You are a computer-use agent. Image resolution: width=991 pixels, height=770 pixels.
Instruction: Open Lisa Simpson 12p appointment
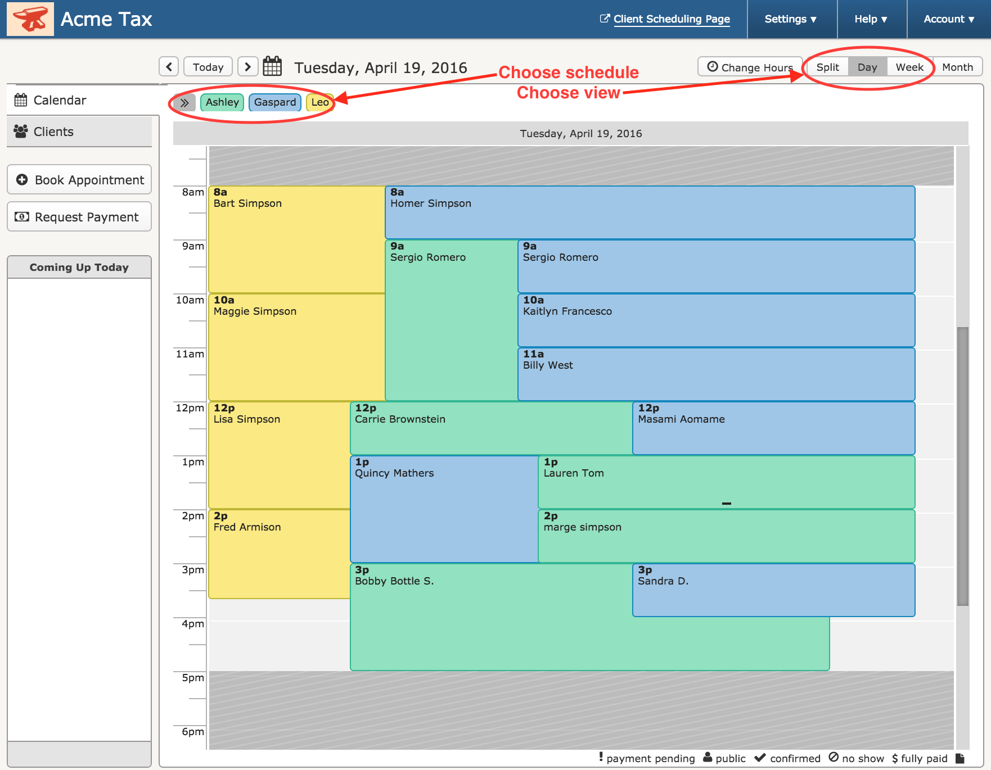(x=280, y=455)
